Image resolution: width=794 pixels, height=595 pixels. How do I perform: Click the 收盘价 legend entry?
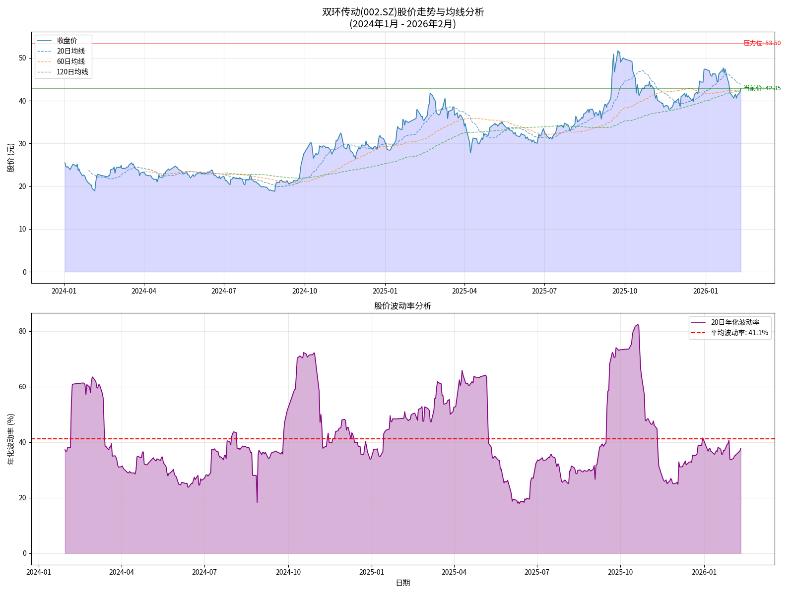[66, 41]
